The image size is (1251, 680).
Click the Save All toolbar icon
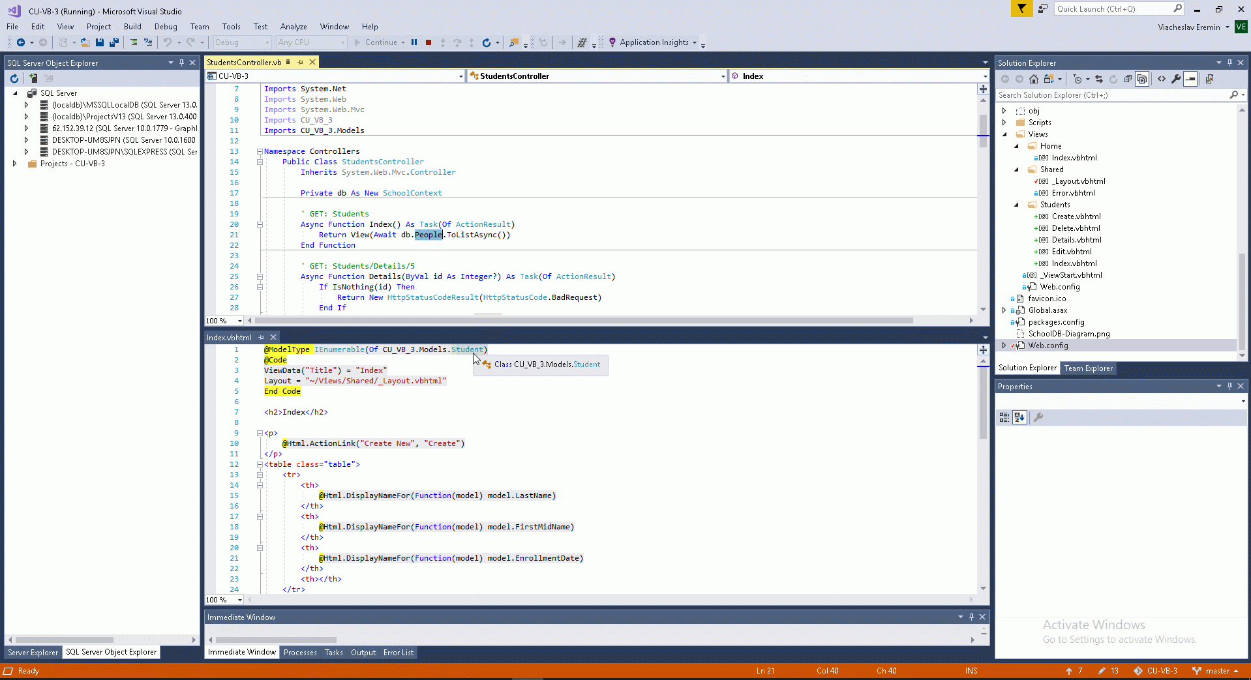point(114,42)
